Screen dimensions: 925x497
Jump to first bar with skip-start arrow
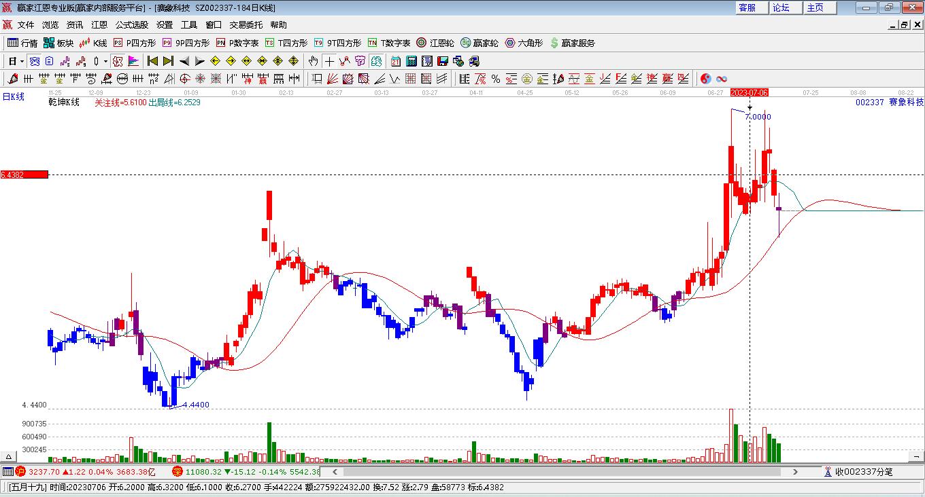tap(153, 61)
